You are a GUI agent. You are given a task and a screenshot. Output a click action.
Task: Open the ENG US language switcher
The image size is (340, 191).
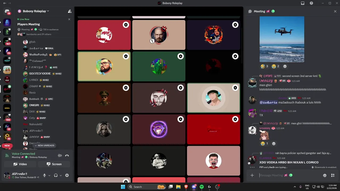click(x=307, y=187)
